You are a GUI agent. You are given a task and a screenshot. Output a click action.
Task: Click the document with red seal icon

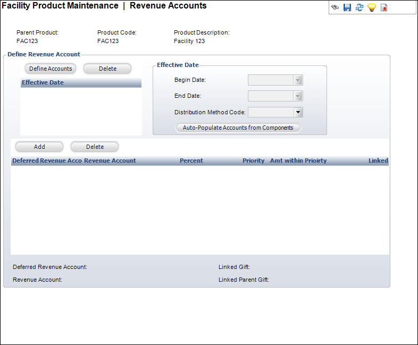point(384,7)
